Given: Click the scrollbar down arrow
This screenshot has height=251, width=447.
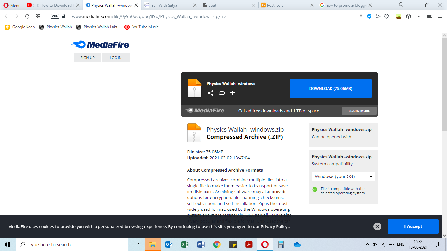Looking at the screenshot, I should point(444,235).
